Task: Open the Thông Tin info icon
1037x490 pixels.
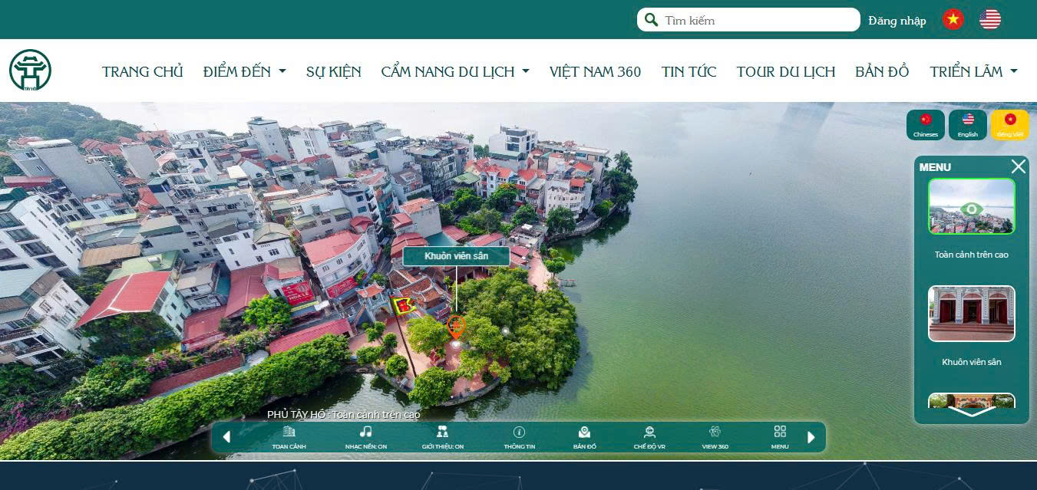Action: [x=519, y=436]
